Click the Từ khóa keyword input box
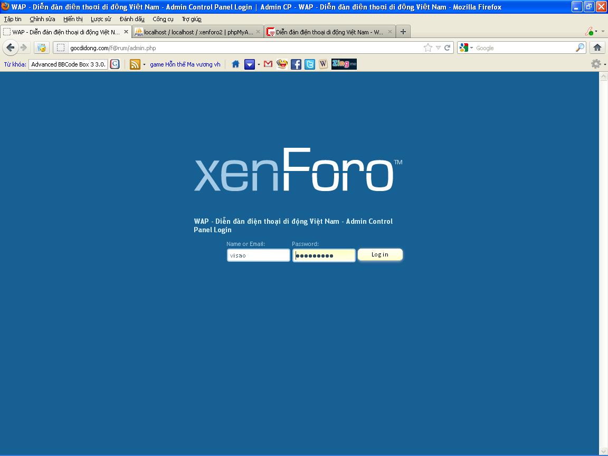608x456 pixels. 68,64
